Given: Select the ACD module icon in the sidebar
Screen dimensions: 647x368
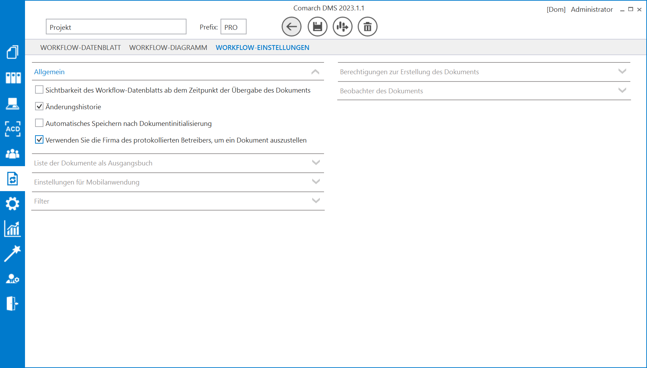Looking at the screenshot, I should coord(13,129).
